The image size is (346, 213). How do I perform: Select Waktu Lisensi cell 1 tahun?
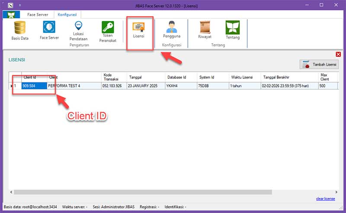pyautogui.click(x=245, y=86)
